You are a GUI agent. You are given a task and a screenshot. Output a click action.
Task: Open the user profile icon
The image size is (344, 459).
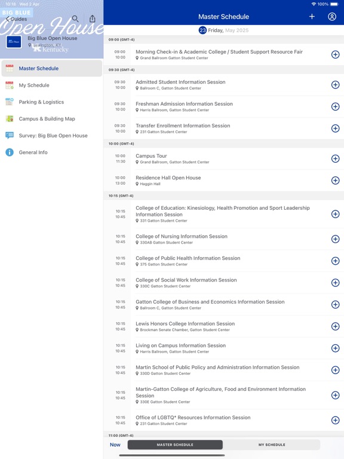pos(332,17)
